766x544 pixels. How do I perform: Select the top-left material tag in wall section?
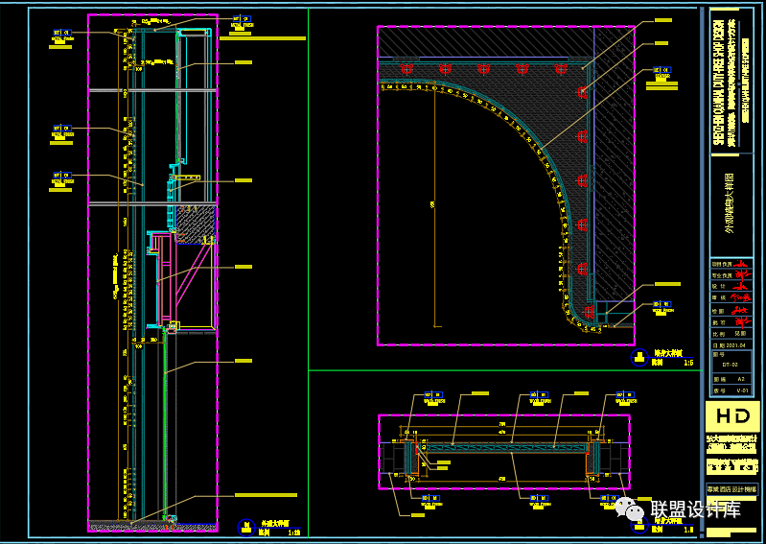click(x=62, y=36)
